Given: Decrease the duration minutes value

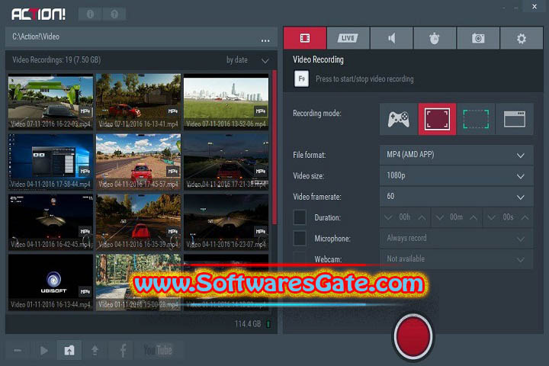Looking at the screenshot, I should tap(439, 217).
